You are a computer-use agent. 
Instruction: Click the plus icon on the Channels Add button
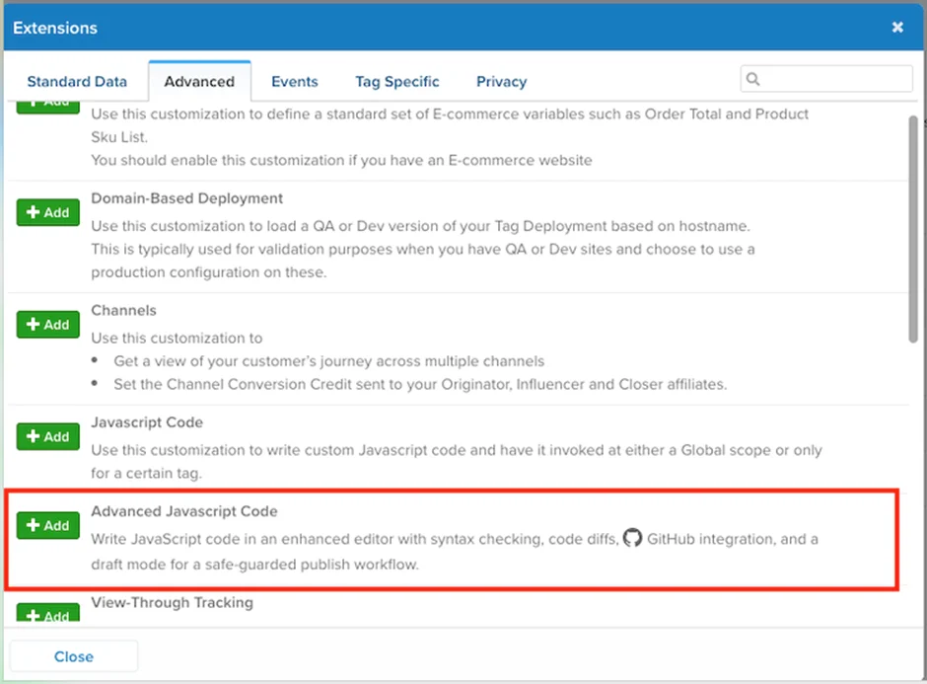(33, 325)
